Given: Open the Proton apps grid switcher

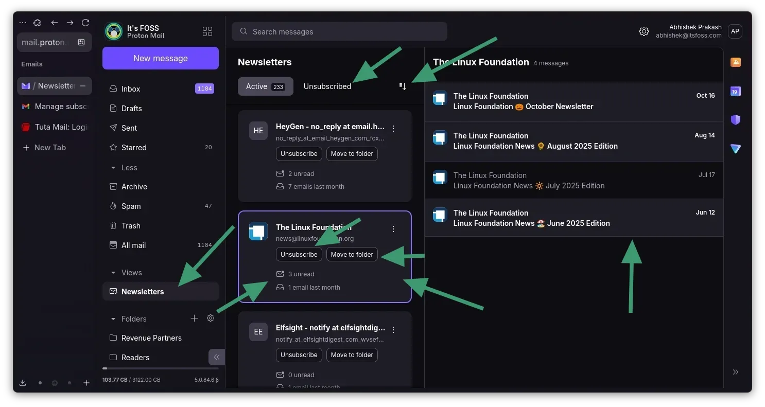Looking at the screenshot, I should point(207,32).
